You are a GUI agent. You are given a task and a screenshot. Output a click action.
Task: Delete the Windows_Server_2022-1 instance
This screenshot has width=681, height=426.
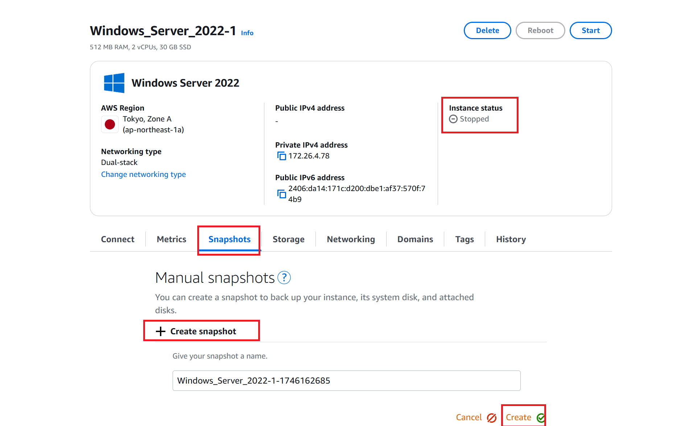click(487, 30)
